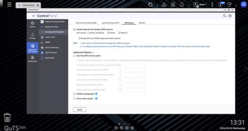This screenshot has width=248, height=131.
Task: Toggle Enable Network File System service
Action: 74,29
